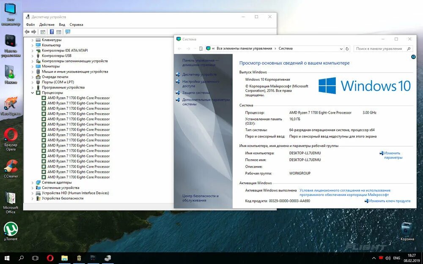Show hidden tray icons chevron
The height and width of the screenshot is (264, 423).
[x=374, y=258]
